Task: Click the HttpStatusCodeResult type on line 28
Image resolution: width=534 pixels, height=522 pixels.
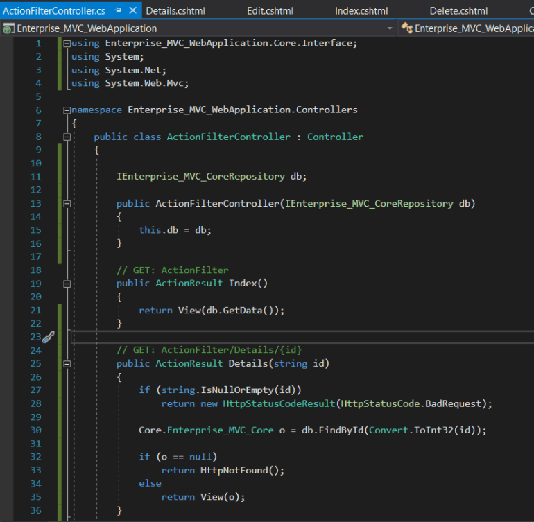Action: [279, 404]
